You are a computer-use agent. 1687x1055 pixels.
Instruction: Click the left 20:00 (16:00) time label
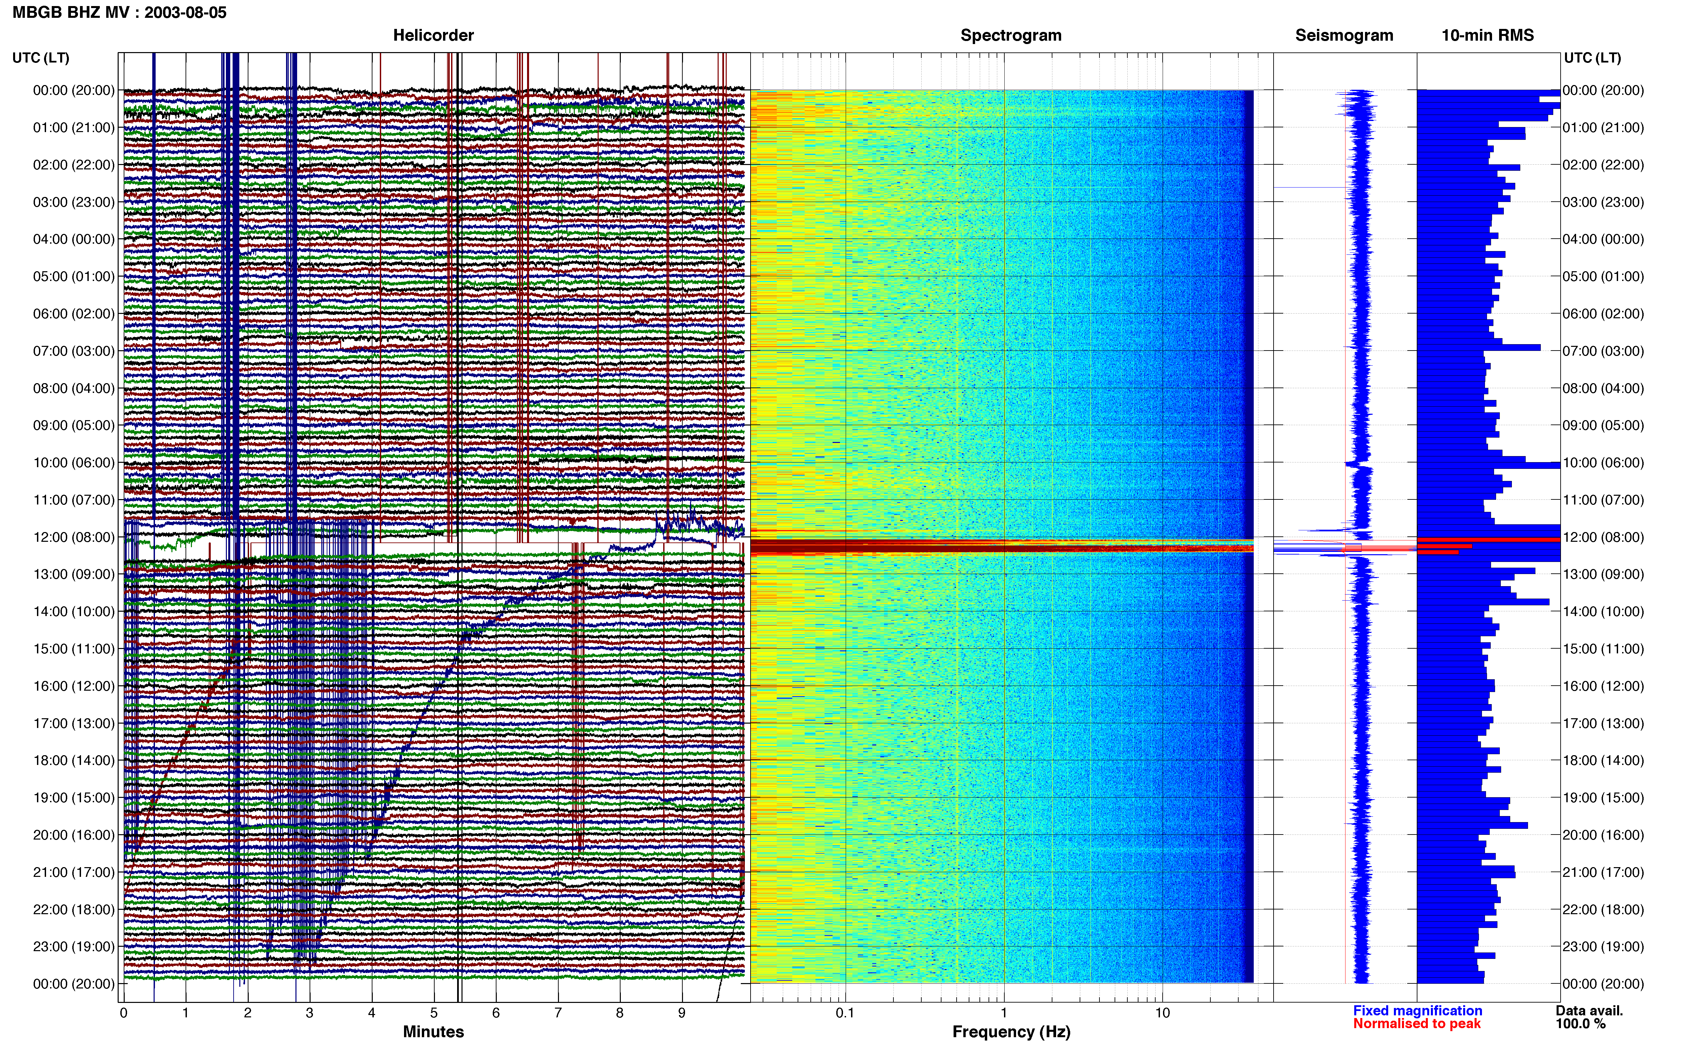coord(74,835)
